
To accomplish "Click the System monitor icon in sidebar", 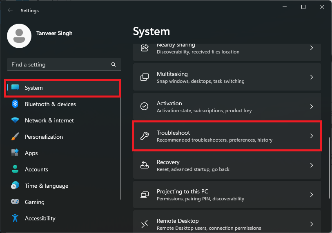I will pyautogui.click(x=15, y=87).
